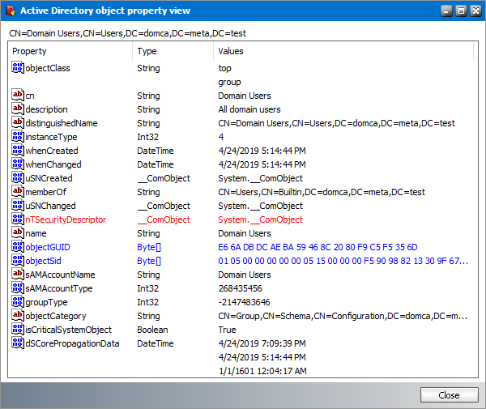486x409 pixels.
Task: Select the objectClass property name
Action: coord(48,68)
